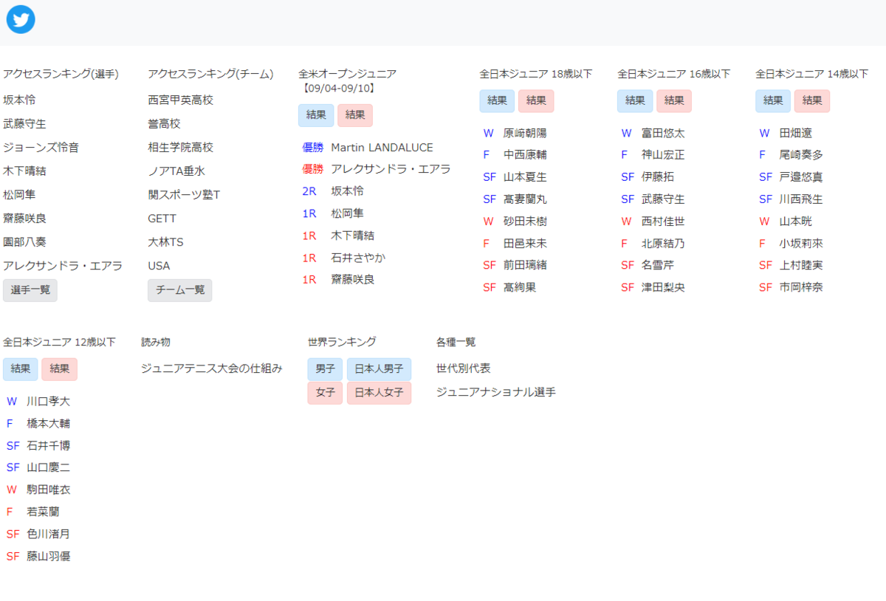Select 髙妻蘭丸 semifinalist entry
Image resolution: width=886 pixels, height=601 pixels.
pyautogui.click(x=525, y=199)
